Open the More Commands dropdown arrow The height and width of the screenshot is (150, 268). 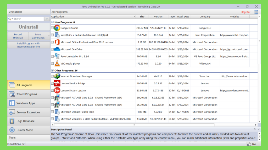pos(49,36)
